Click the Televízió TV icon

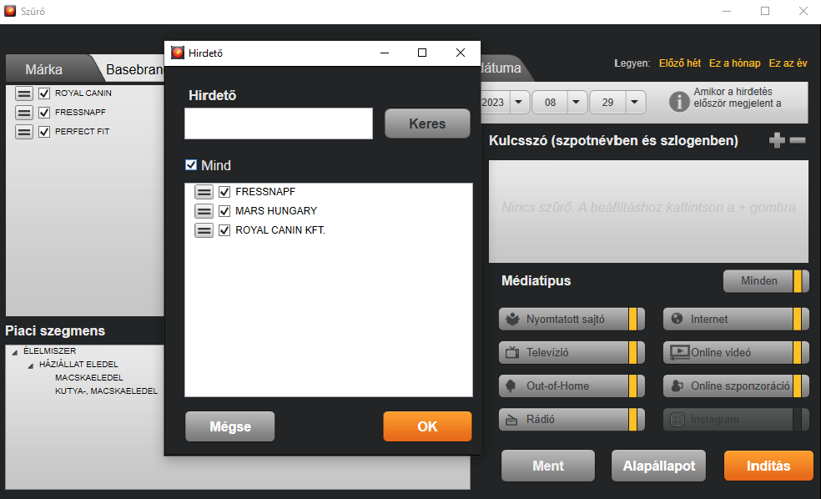512,352
